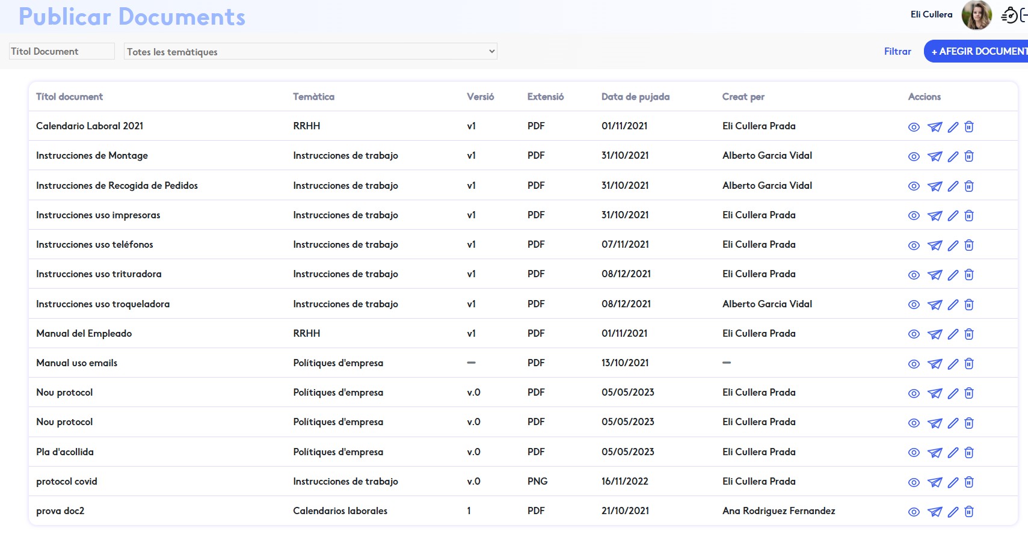Open the Totes les temàtiques dropdown
1028x543 pixels.
(x=310, y=52)
